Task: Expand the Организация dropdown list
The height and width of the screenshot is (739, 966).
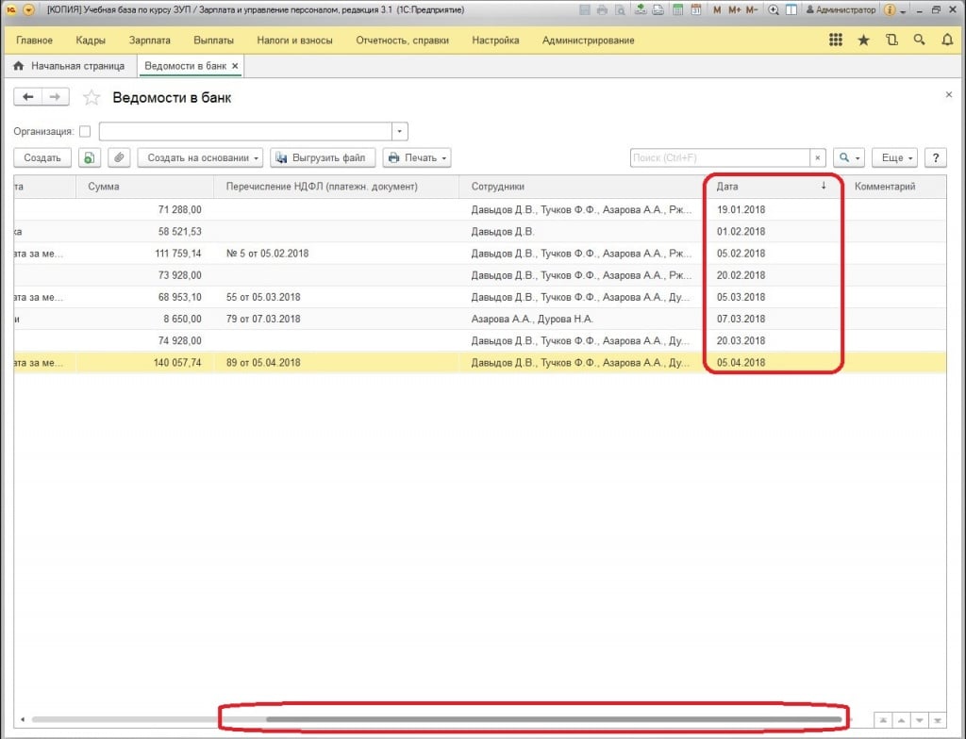Action: (x=400, y=132)
